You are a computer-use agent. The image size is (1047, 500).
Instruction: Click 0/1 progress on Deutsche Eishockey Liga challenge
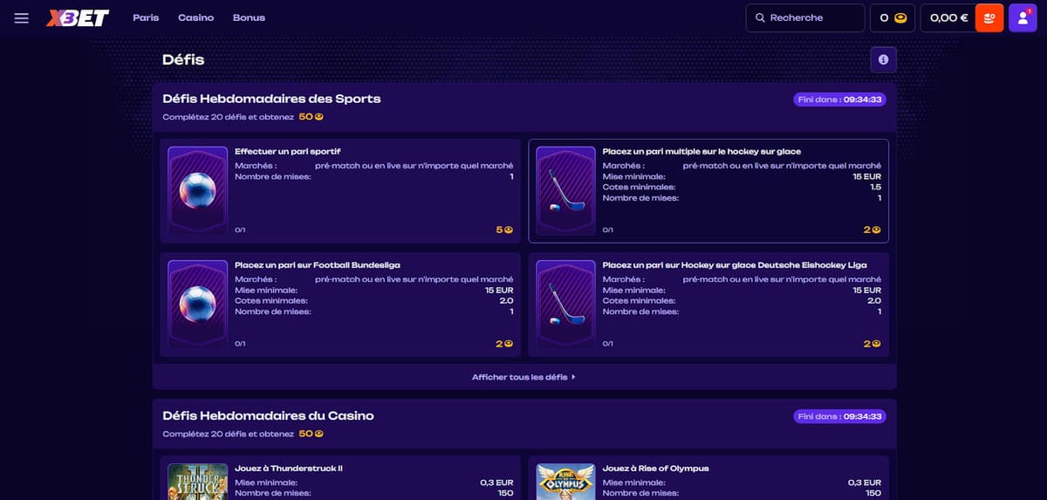[608, 344]
